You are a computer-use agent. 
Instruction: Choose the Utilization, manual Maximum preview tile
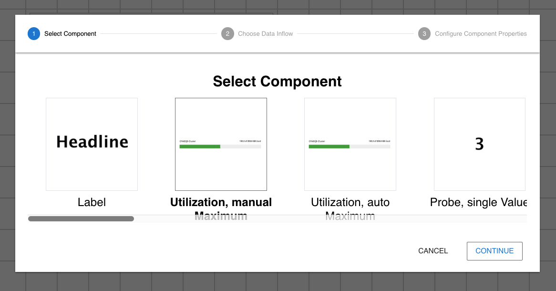coord(221,119)
